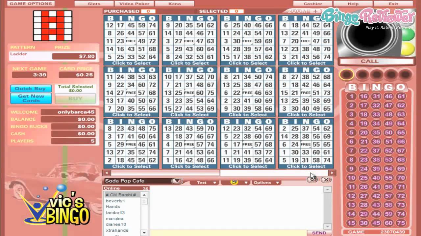Select card starting 8 23 43 48 75
This screenshot has width=421, height=236.
[x=131, y=143]
